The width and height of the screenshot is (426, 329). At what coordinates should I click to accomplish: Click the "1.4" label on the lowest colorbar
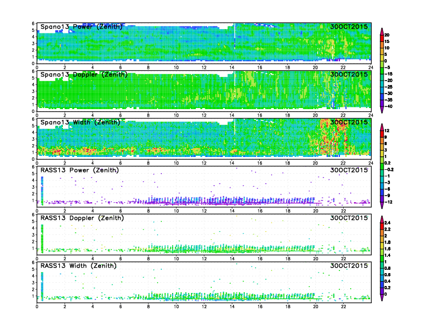(387, 255)
